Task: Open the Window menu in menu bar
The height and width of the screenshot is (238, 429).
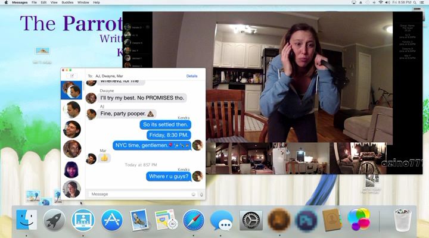Action: 83,2
